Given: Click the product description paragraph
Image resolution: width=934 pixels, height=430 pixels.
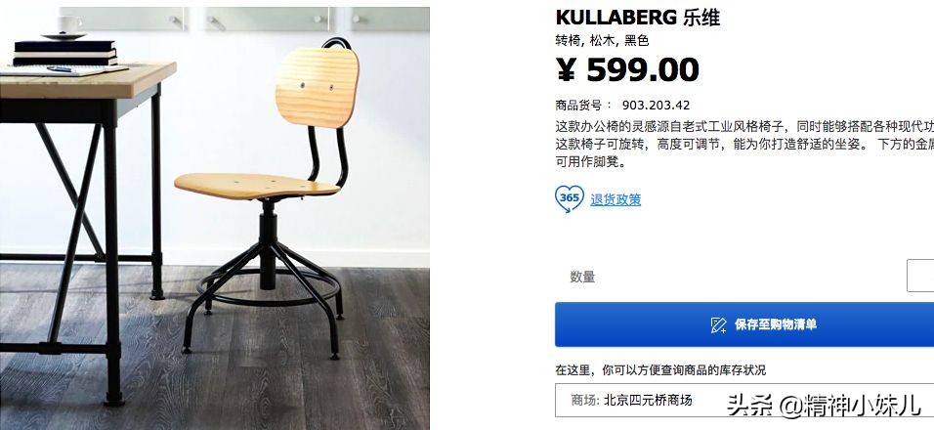Looking at the screenshot, I should (744, 144).
